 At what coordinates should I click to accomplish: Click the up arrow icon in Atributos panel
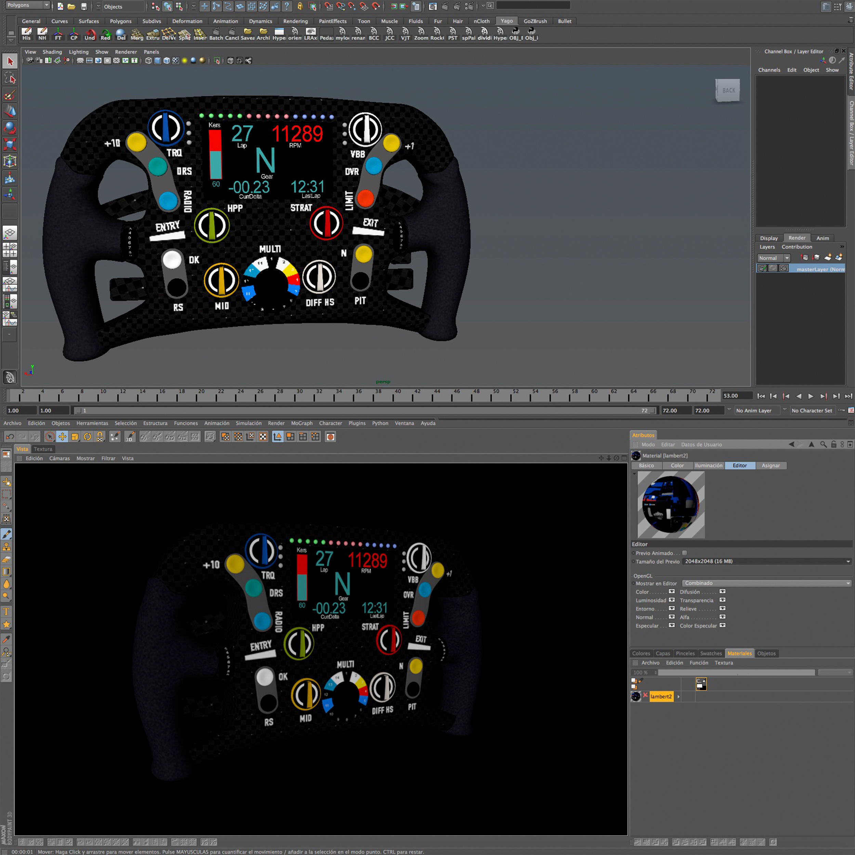click(x=811, y=444)
